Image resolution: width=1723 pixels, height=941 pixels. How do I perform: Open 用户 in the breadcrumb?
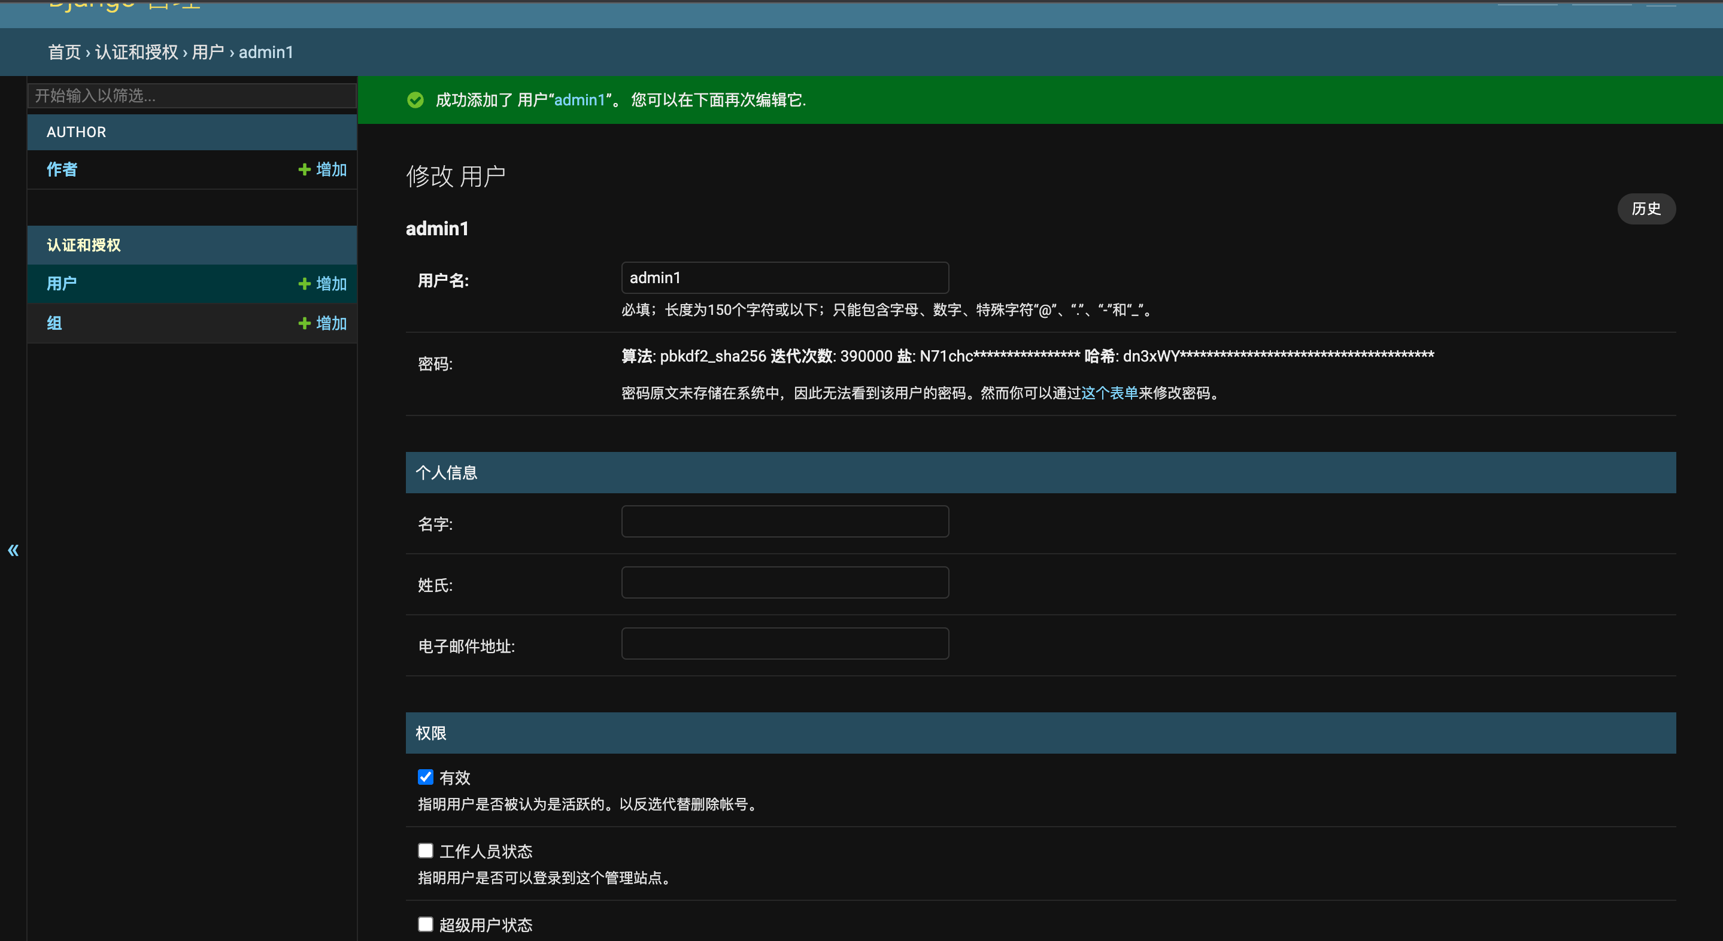click(208, 52)
